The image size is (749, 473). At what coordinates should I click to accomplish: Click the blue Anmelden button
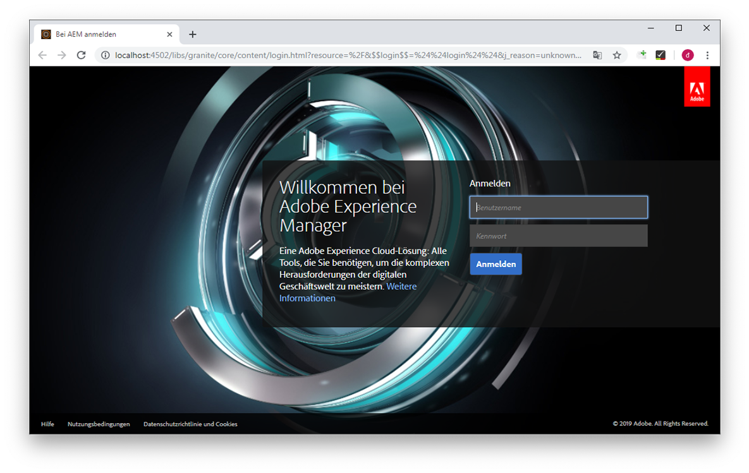click(x=496, y=264)
